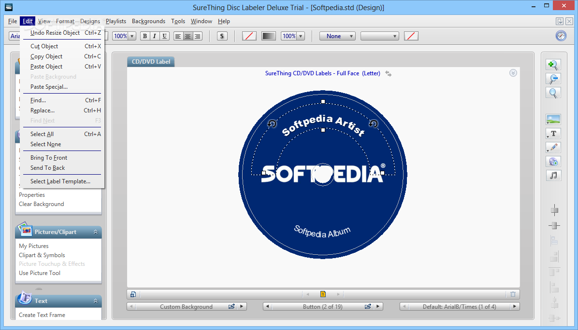Choose Bring To Front menu entry
The image size is (578, 330).
point(62,157)
